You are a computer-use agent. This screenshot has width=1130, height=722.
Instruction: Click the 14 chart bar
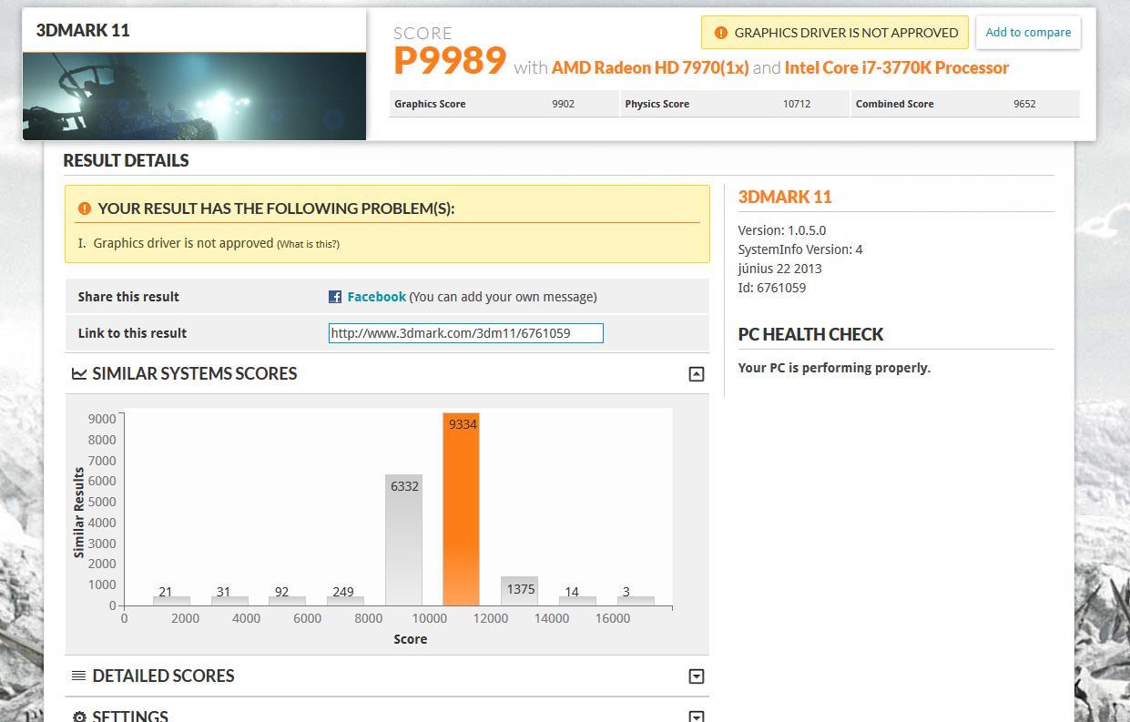tap(577, 601)
